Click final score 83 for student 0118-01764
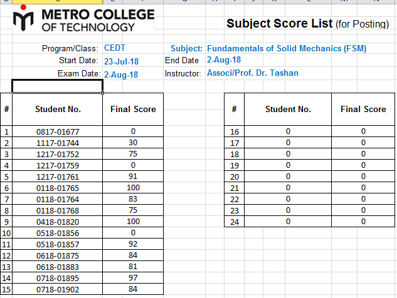 click(133, 199)
